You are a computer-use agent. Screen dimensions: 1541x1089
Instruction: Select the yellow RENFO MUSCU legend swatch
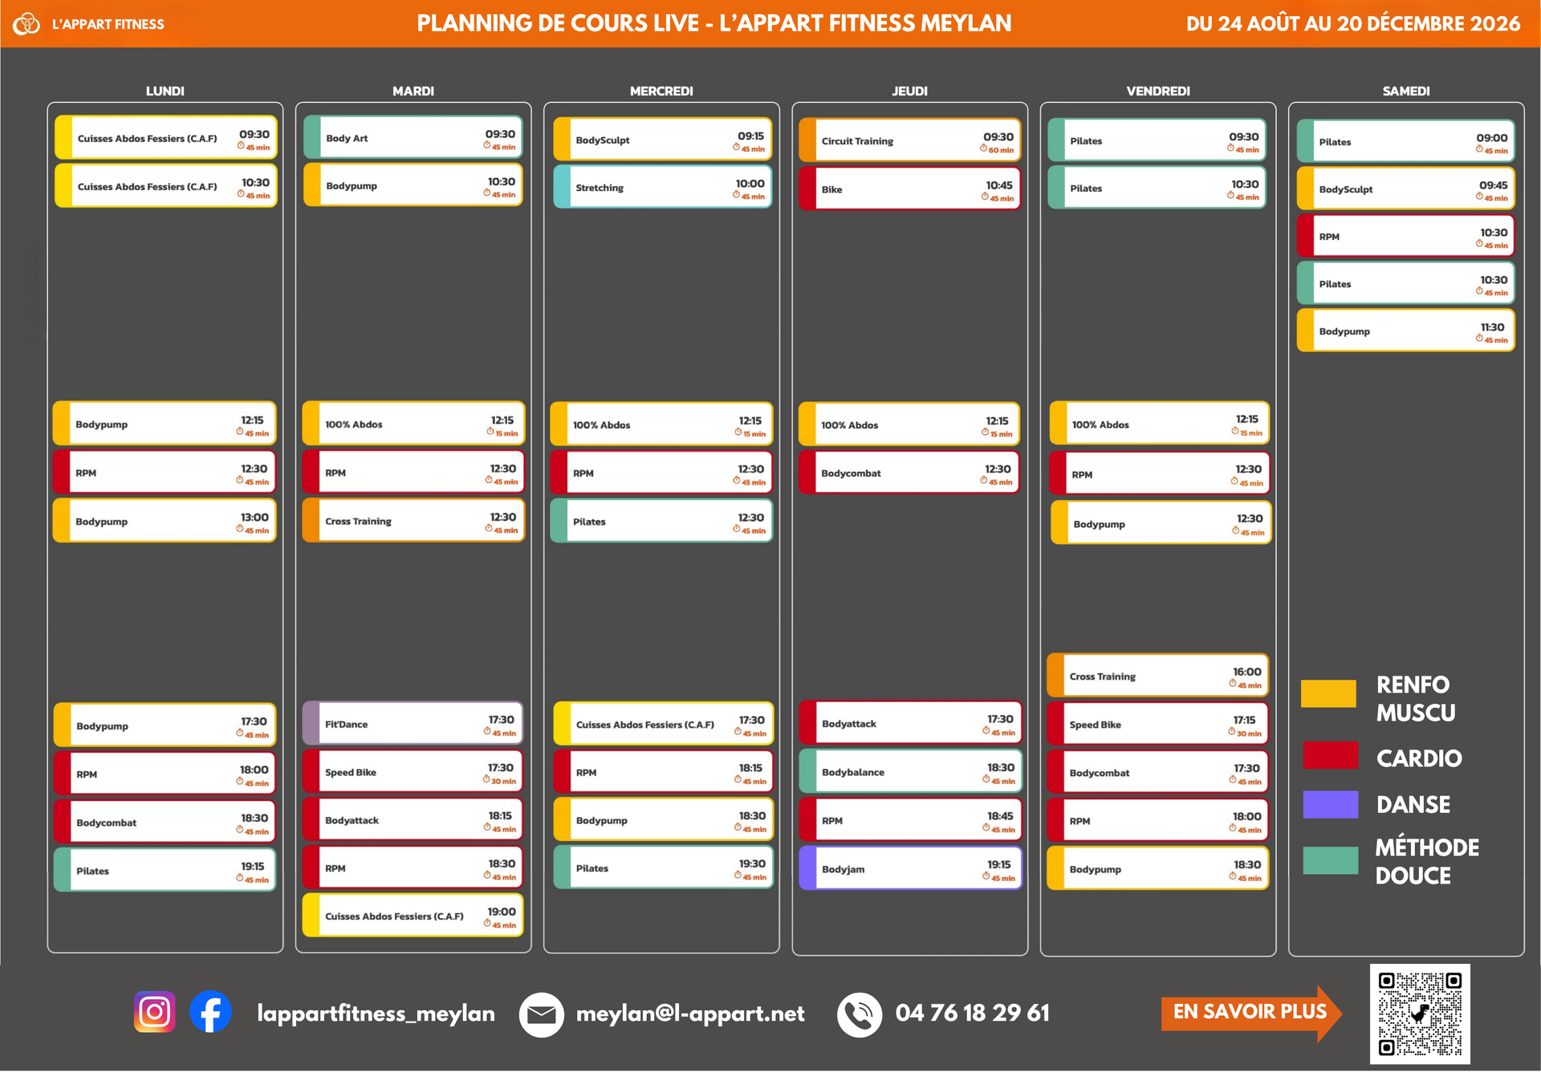[x=1329, y=693]
